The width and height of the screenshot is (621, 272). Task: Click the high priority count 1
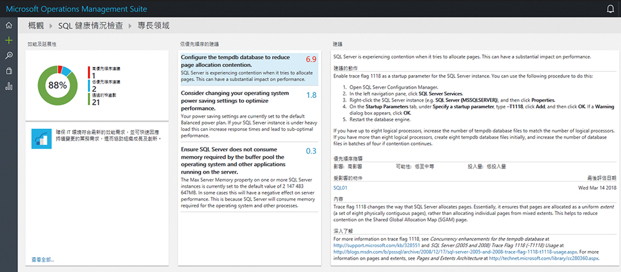[x=94, y=76]
